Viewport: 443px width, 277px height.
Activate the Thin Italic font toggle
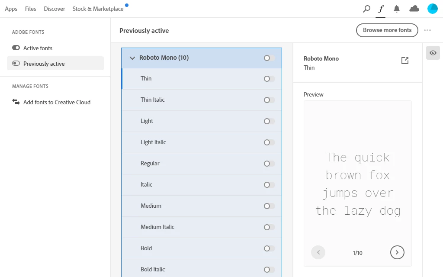[269, 100]
